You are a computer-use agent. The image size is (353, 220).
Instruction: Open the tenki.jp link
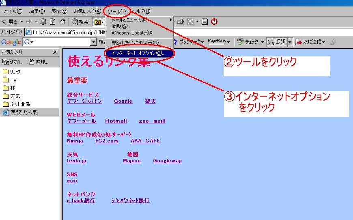(77, 161)
